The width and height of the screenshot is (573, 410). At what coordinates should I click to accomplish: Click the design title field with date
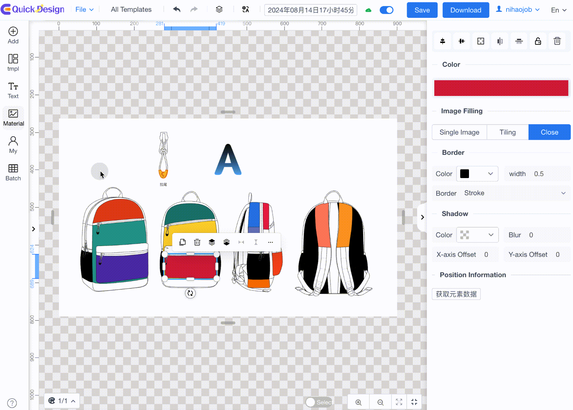tap(310, 10)
